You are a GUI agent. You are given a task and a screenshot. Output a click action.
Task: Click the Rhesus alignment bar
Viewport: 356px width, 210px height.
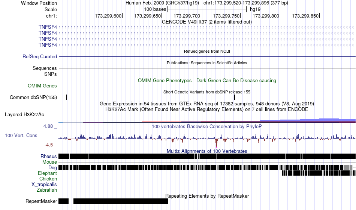point(207,156)
